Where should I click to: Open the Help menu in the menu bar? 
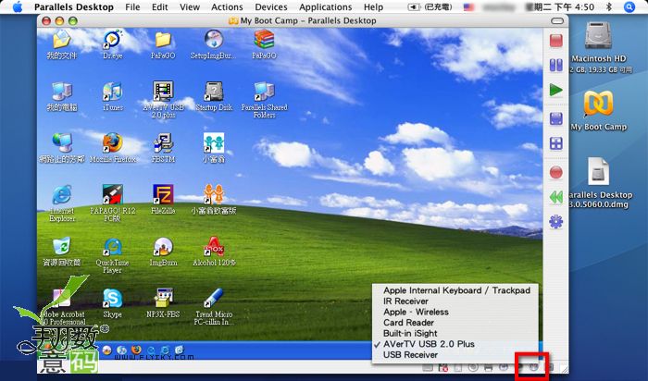(373, 7)
